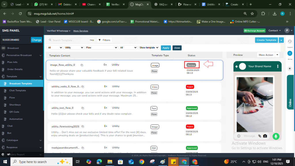Copy the image_flow_utility_0 template name
295x166 pixels.
click(82, 65)
